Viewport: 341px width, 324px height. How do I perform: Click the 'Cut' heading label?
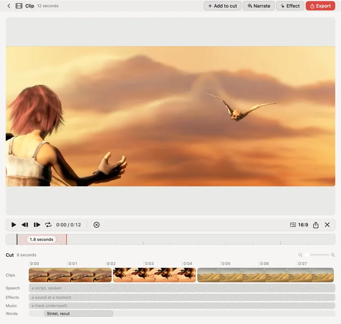click(x=10, y=255)
